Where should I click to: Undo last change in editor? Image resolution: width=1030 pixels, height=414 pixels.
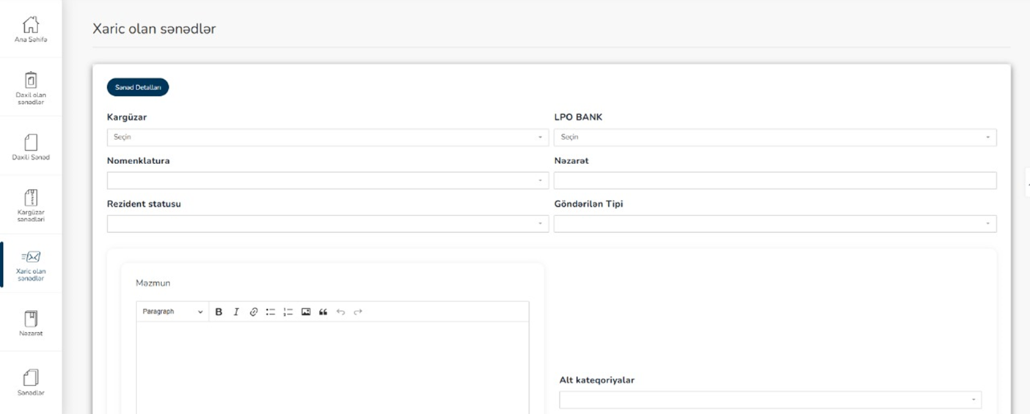click(x=340, y=312)
